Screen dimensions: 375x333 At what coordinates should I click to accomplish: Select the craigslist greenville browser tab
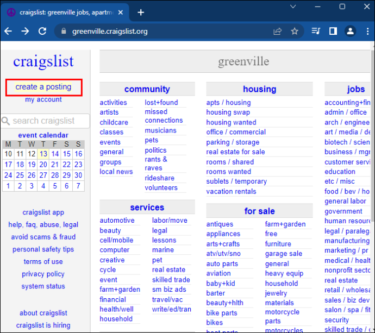point(65,12)
